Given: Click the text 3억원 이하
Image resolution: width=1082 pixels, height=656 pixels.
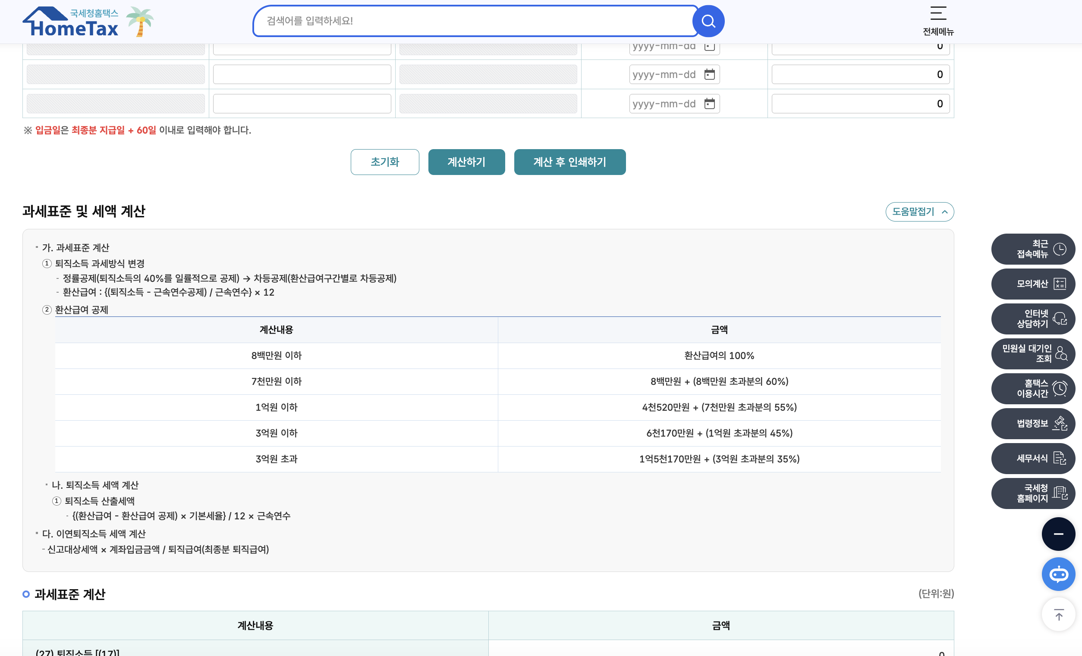Looking at the screenshot, I should pos(276,433).
